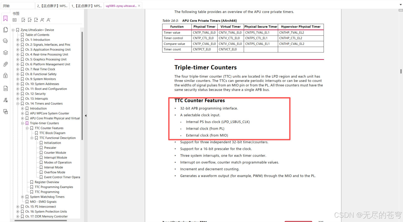Viewport: 403px width, 222px height.
Task: Collapse the Zynq UltraScale+ Device root node
Action: point(13,30)
